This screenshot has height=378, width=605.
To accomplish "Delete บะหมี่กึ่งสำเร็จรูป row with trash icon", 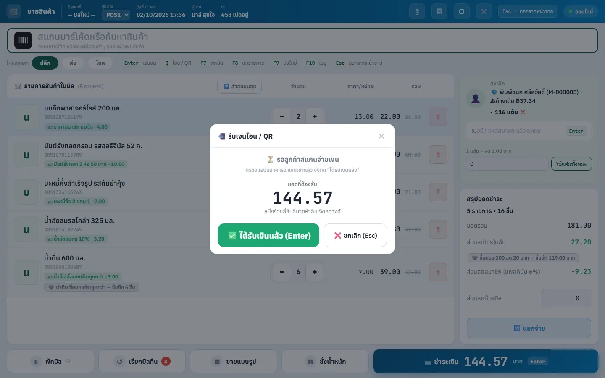I will pos(438,192).
